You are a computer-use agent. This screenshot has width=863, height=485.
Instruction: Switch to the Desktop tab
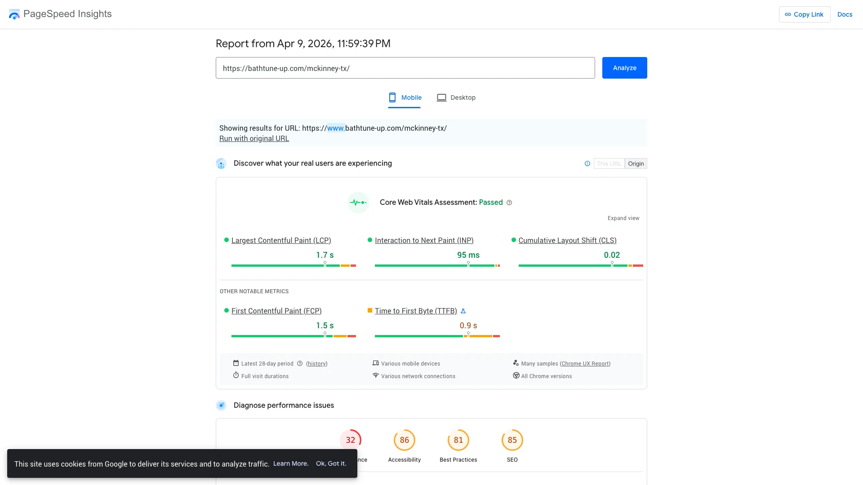point(463,97)
